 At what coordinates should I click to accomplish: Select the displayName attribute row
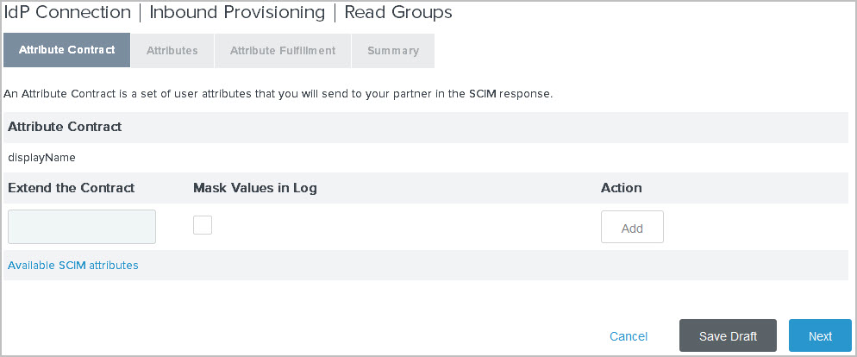tap(42, 158)
